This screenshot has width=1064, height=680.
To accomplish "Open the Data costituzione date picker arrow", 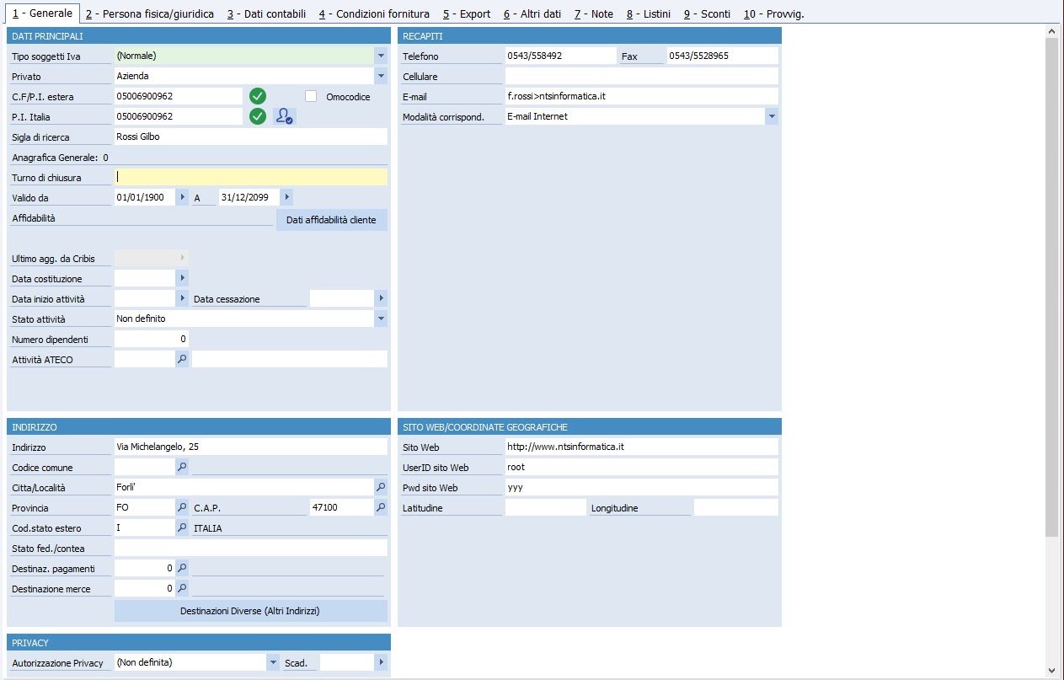I will point(182,279).
